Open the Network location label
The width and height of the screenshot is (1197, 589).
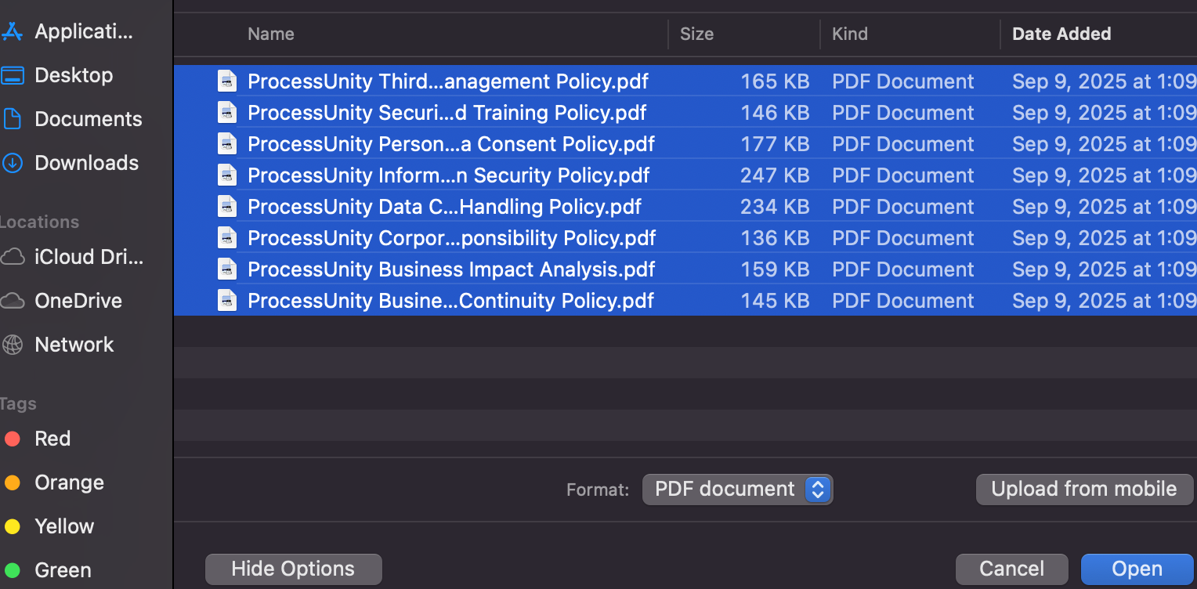pyautogui.click(x=74, y=345)
